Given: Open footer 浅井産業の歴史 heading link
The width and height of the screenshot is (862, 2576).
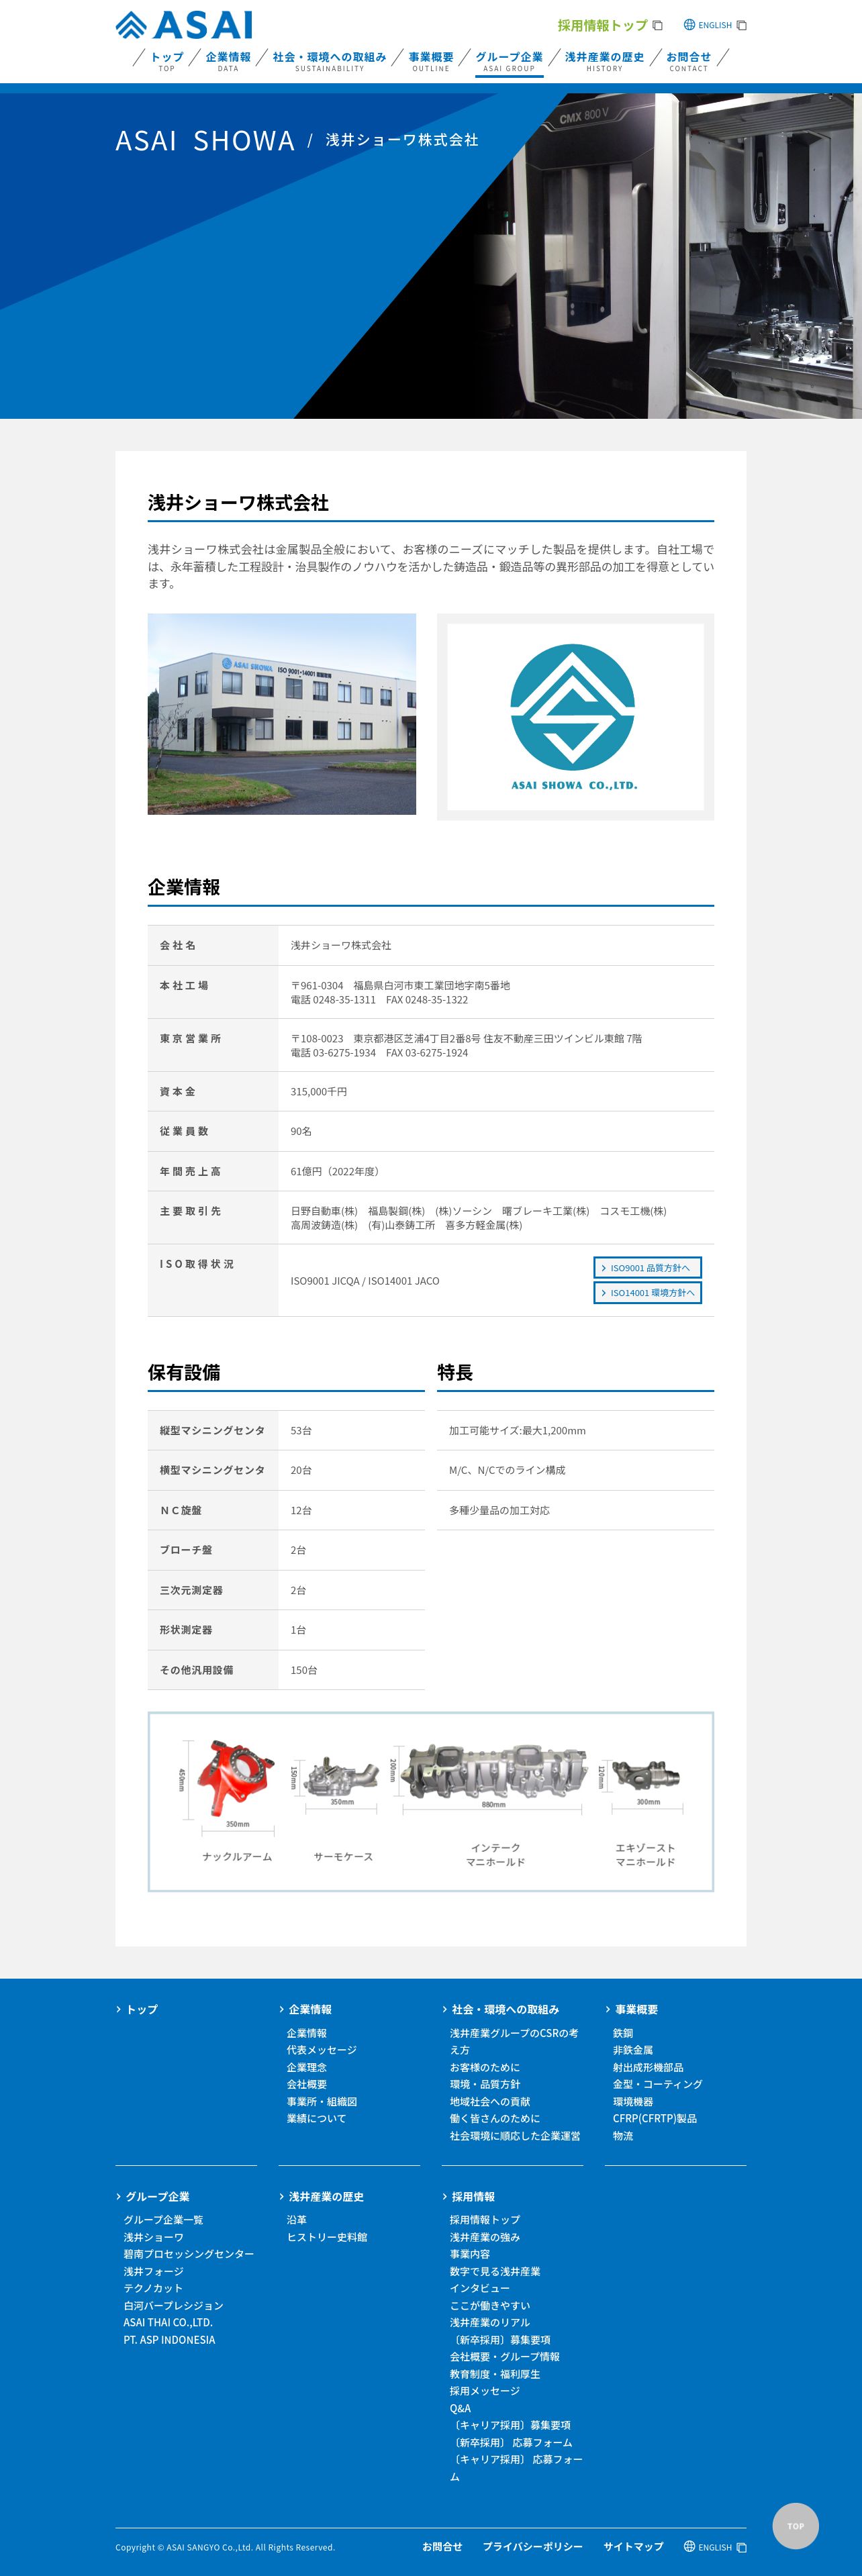Looking at the screenshot, I should pyautogui.click(x=325, y=2196).
